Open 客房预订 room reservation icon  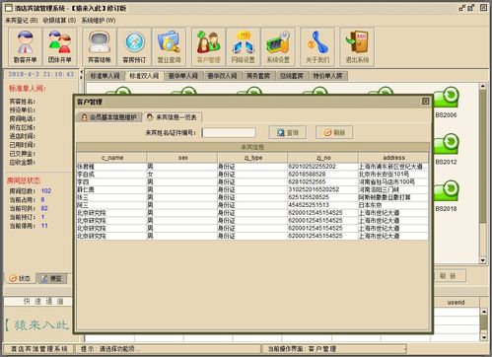pyautogui.click(x=134, y=46)
